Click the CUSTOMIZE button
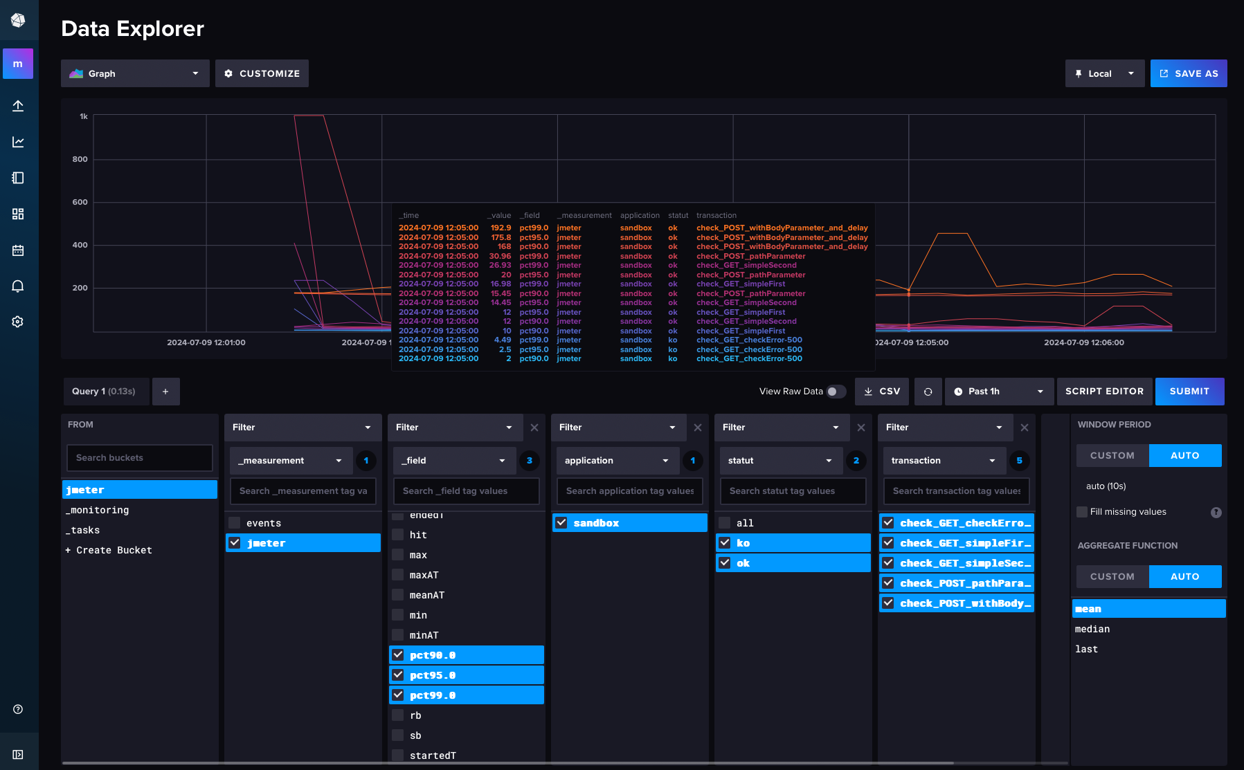The width and height of the screenshot is (1244, 770). [x=262, y=73]
